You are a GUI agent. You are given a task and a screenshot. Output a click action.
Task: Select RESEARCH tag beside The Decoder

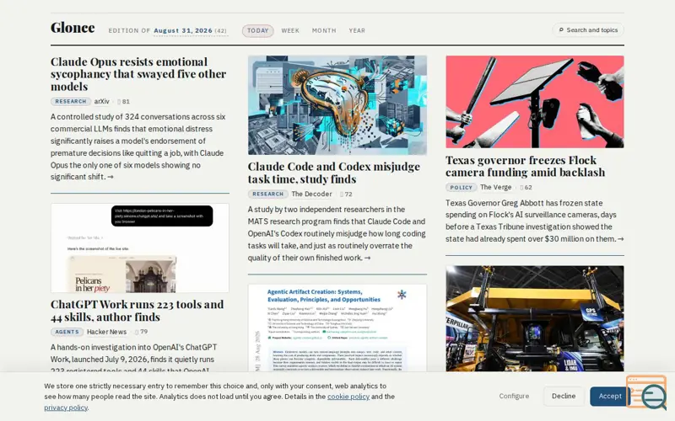pyautogui.click(x=267, y=195)
